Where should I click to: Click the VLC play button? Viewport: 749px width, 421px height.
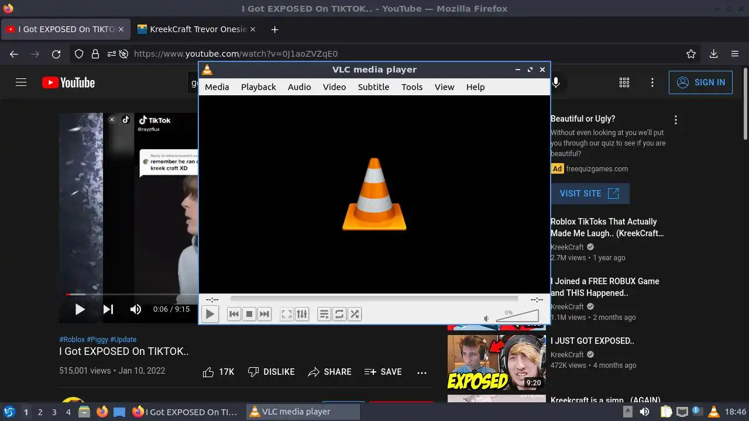point(209,314)
